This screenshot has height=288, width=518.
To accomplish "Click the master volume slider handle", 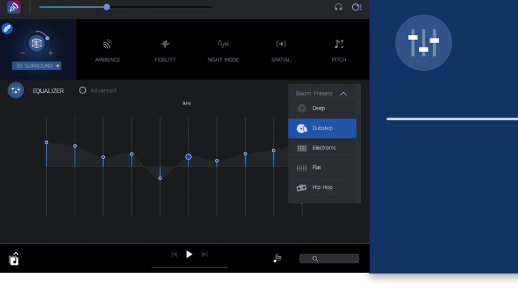I will pos(106,7).
